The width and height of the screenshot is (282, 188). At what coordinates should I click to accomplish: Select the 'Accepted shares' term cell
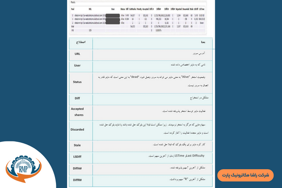point(78,111)
